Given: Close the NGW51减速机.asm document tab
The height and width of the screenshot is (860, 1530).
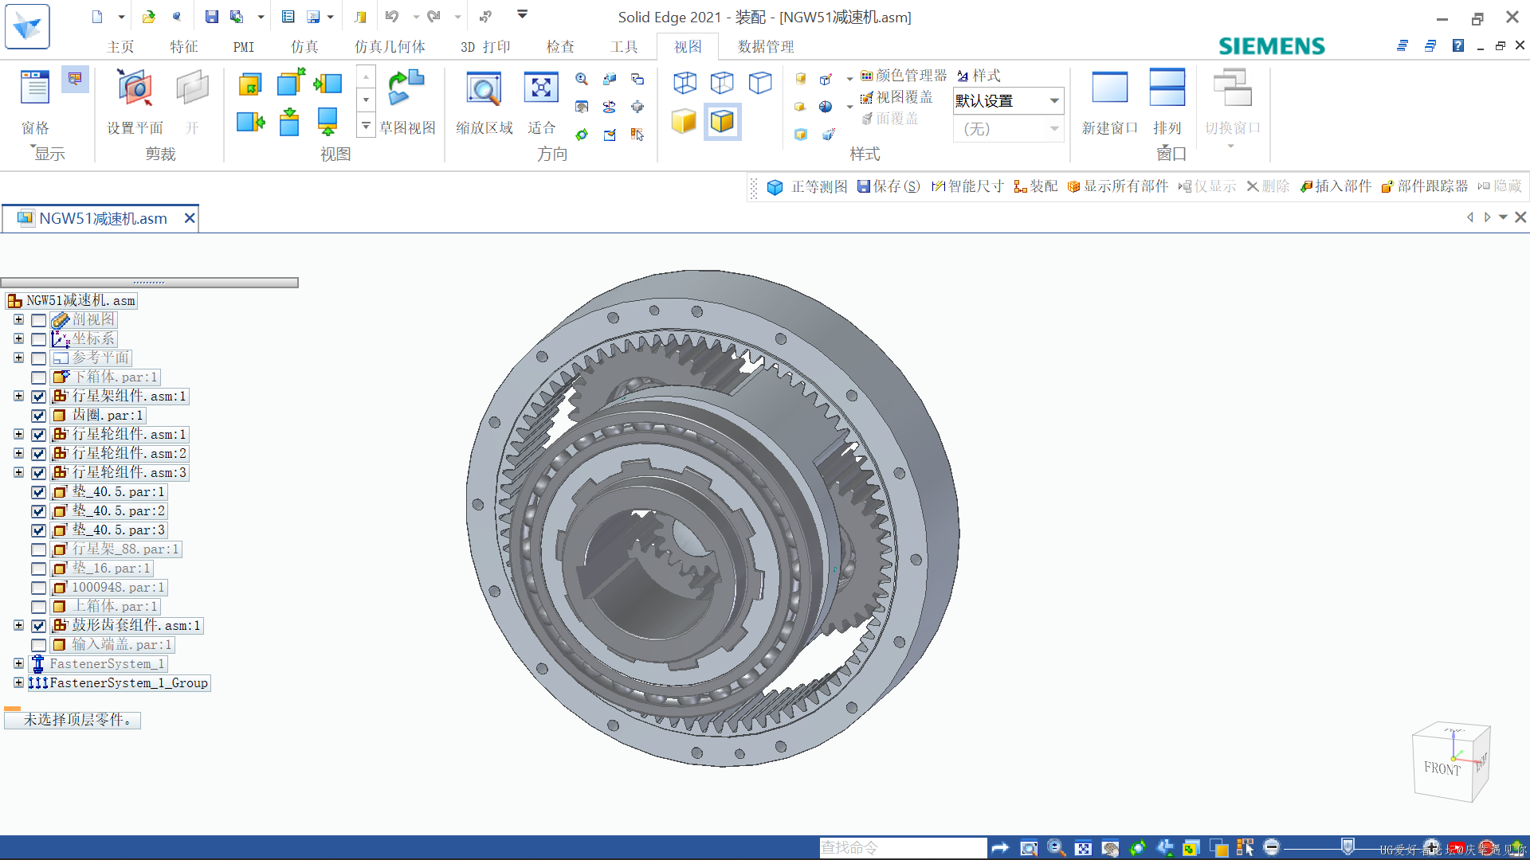Looking at the screenshot, I should [x=190, y=218].
